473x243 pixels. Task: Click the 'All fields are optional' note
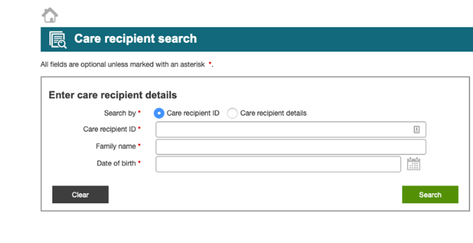point(127,64)
